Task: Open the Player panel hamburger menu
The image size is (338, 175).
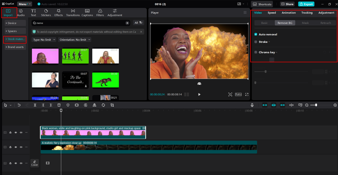Action: click(x=245, y=13)
